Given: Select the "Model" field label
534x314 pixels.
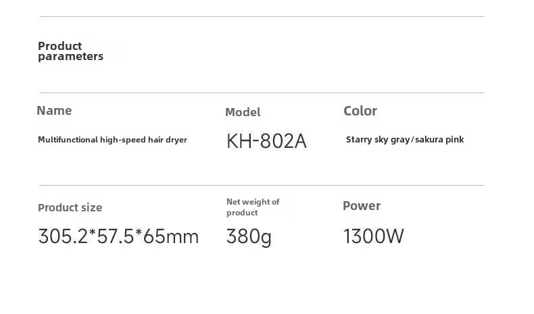Looking at the screenshot, I should click(243, 112).
